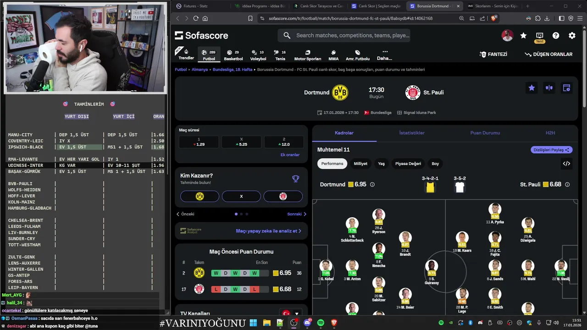The height and width of the screenshot is (330, 587).
Task: Open Brave Shields lion icon
Action: 493,18
